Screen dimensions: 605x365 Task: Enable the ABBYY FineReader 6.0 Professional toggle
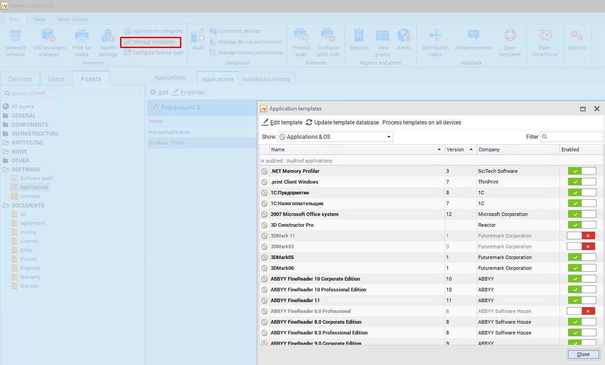coord(581,311)
